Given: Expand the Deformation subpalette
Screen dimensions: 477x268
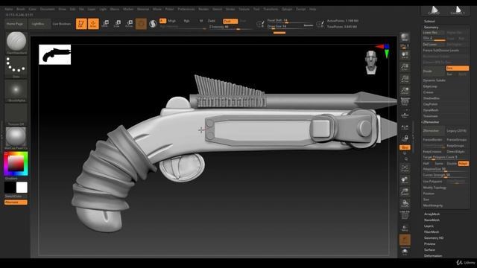Looking at the screenshot, I should pyautogui.click(x=433, y=256).
